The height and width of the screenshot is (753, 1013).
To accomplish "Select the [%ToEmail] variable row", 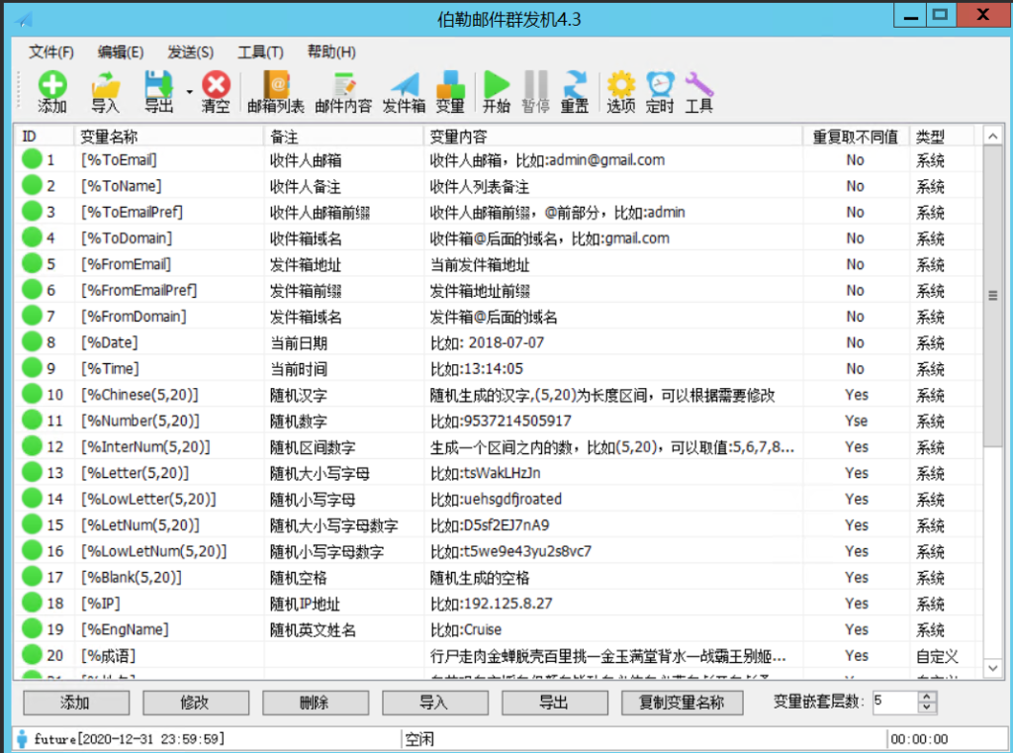I will click(396, 159).
